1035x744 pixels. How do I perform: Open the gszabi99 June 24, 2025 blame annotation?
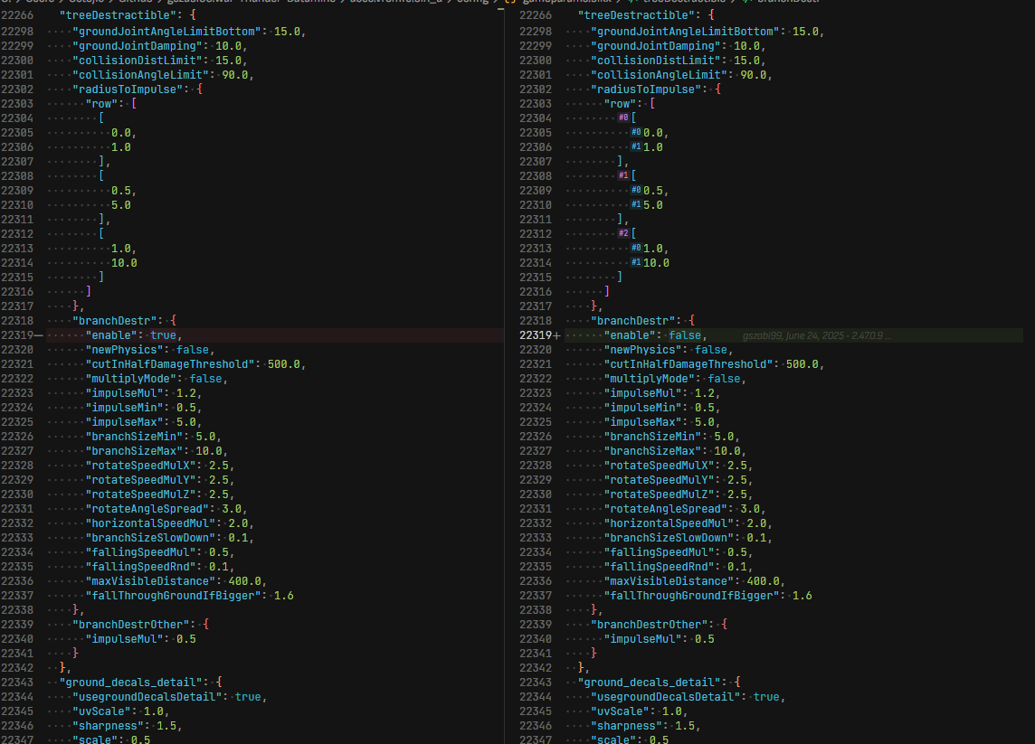pyautogui.click(x=817, y=335)
